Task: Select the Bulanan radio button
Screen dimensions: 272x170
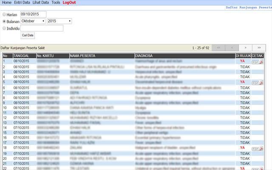Action: [4, 21]
